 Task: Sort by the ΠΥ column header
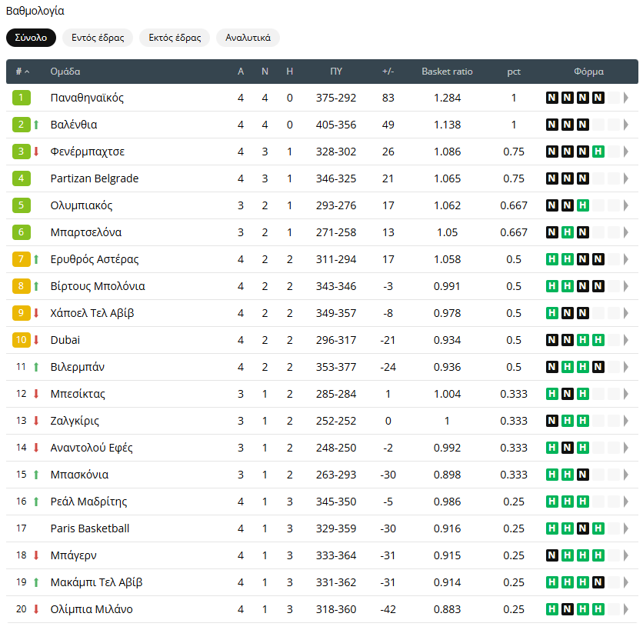[336, 72]
